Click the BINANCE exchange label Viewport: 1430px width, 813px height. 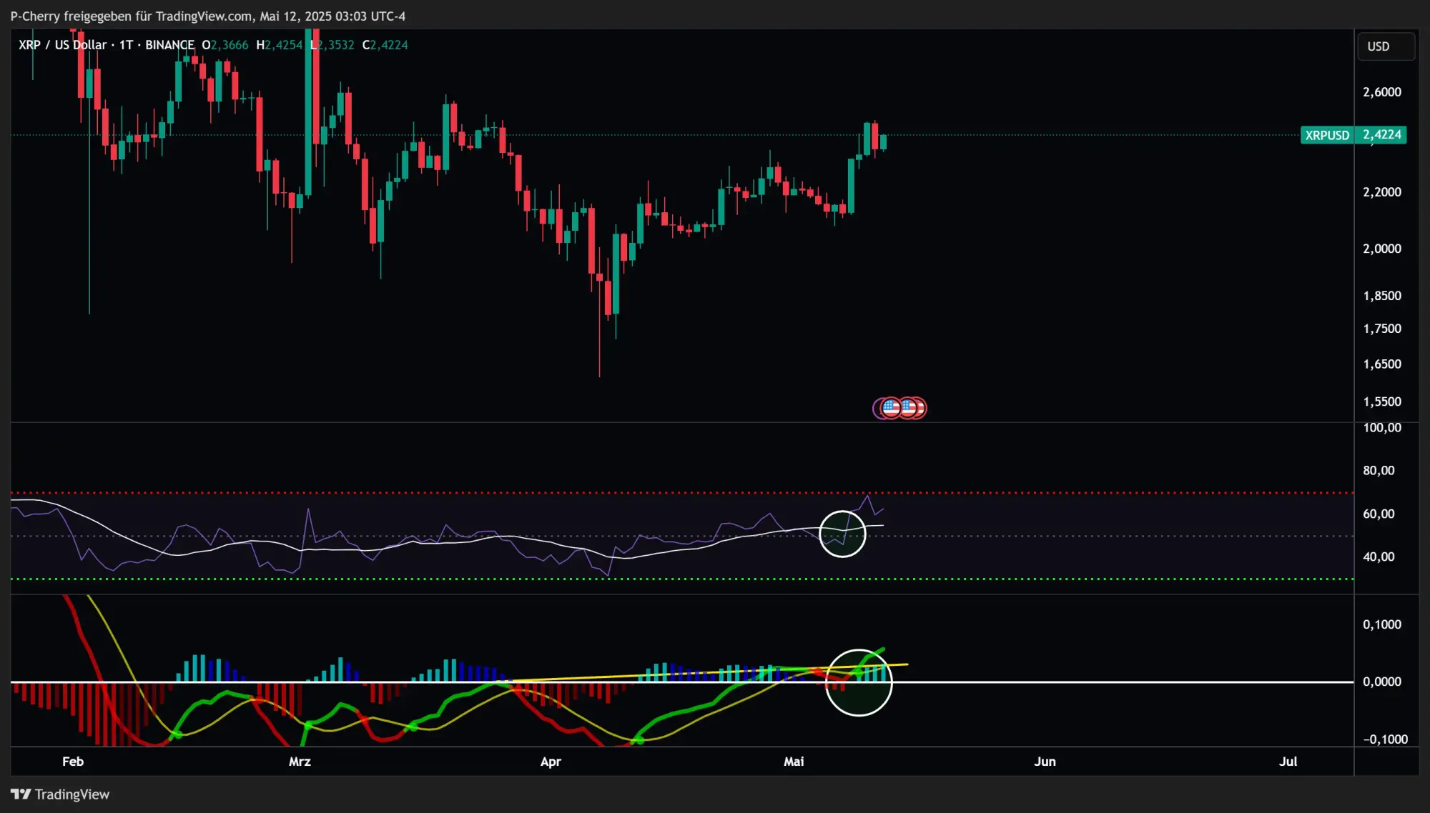pos(169,45)
